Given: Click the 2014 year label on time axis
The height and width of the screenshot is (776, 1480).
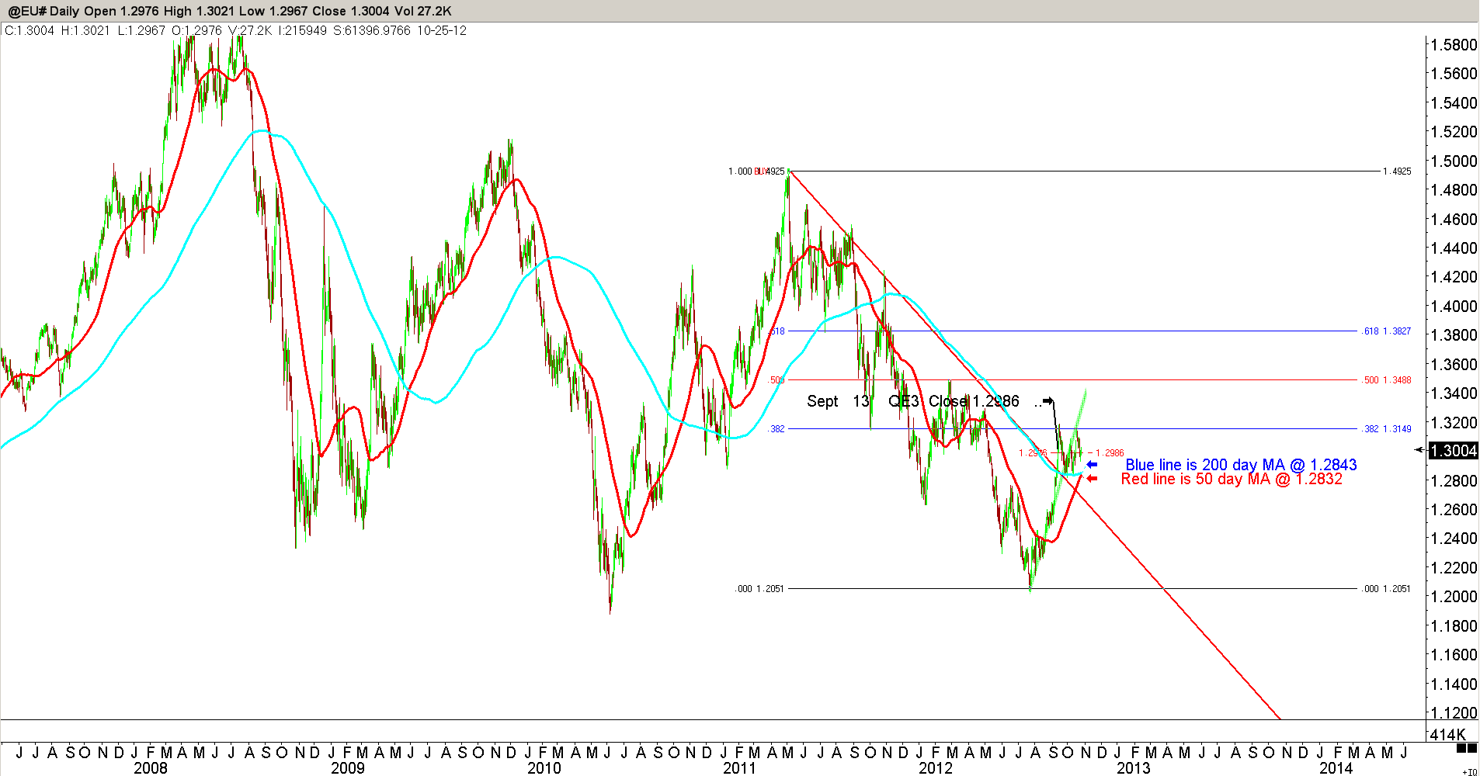Looking at the screenshot, I should 1336,767.
